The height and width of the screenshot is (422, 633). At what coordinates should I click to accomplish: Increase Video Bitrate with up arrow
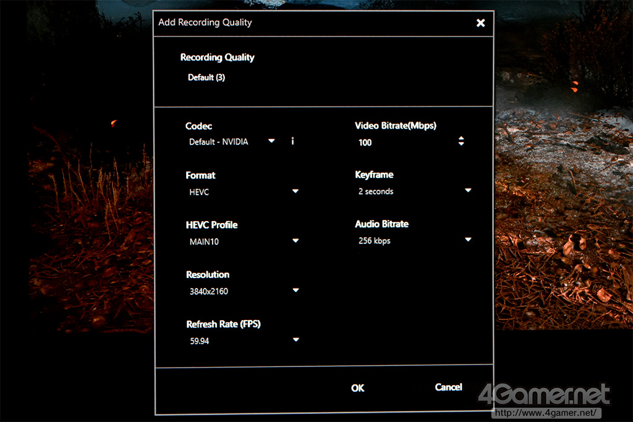(x=461, y=138)
